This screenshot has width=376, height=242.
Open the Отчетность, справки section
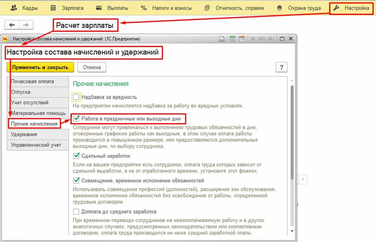pyautogui.click(x=234, y=8)
